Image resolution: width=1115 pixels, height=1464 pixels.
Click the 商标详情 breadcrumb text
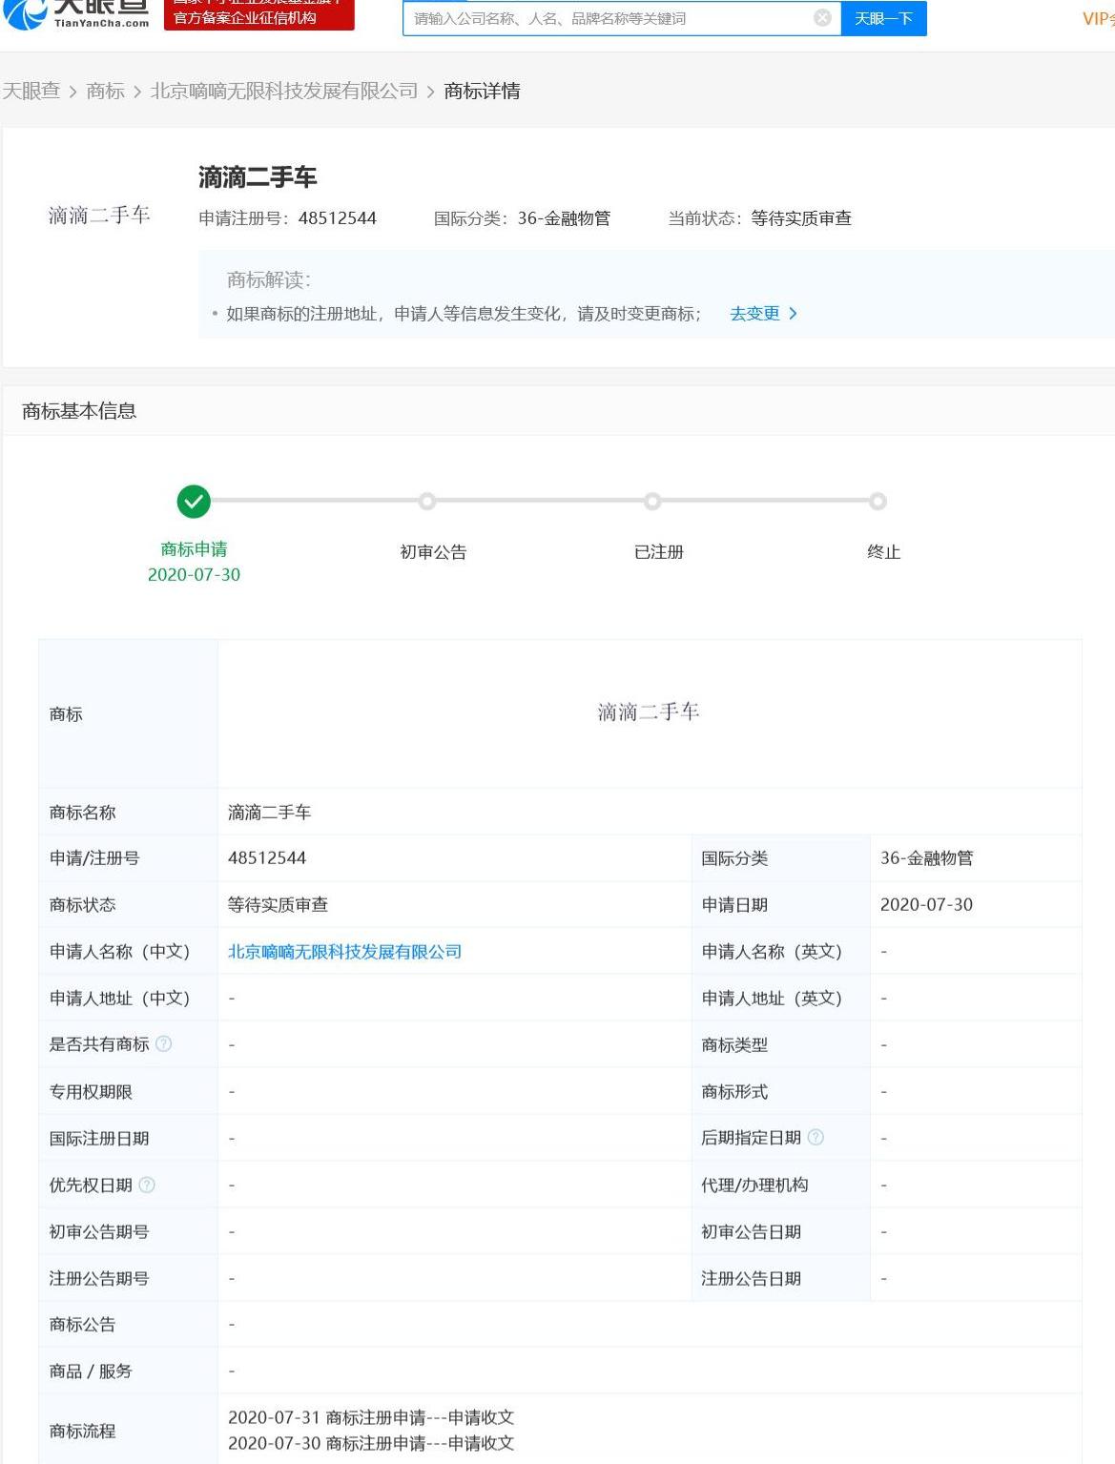pos(482,91)
